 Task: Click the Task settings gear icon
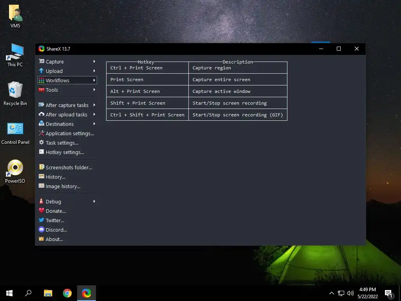coord(42,143)
